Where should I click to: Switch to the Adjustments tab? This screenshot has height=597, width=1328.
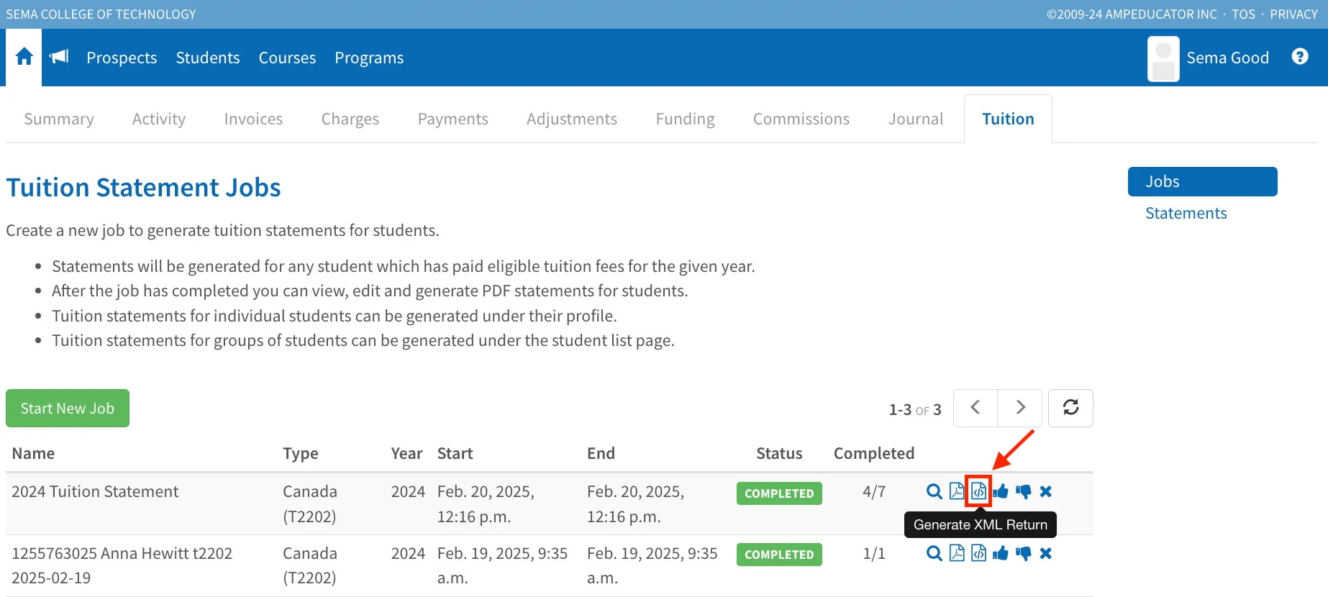pos(572,119)
